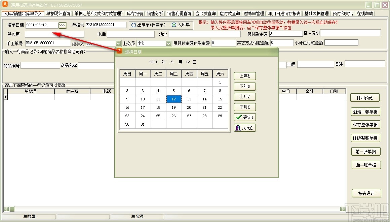Select date 26 in the calendar

coord(173,116)
